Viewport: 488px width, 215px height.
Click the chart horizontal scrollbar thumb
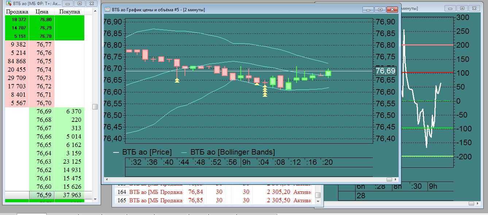tap(389, 179)
